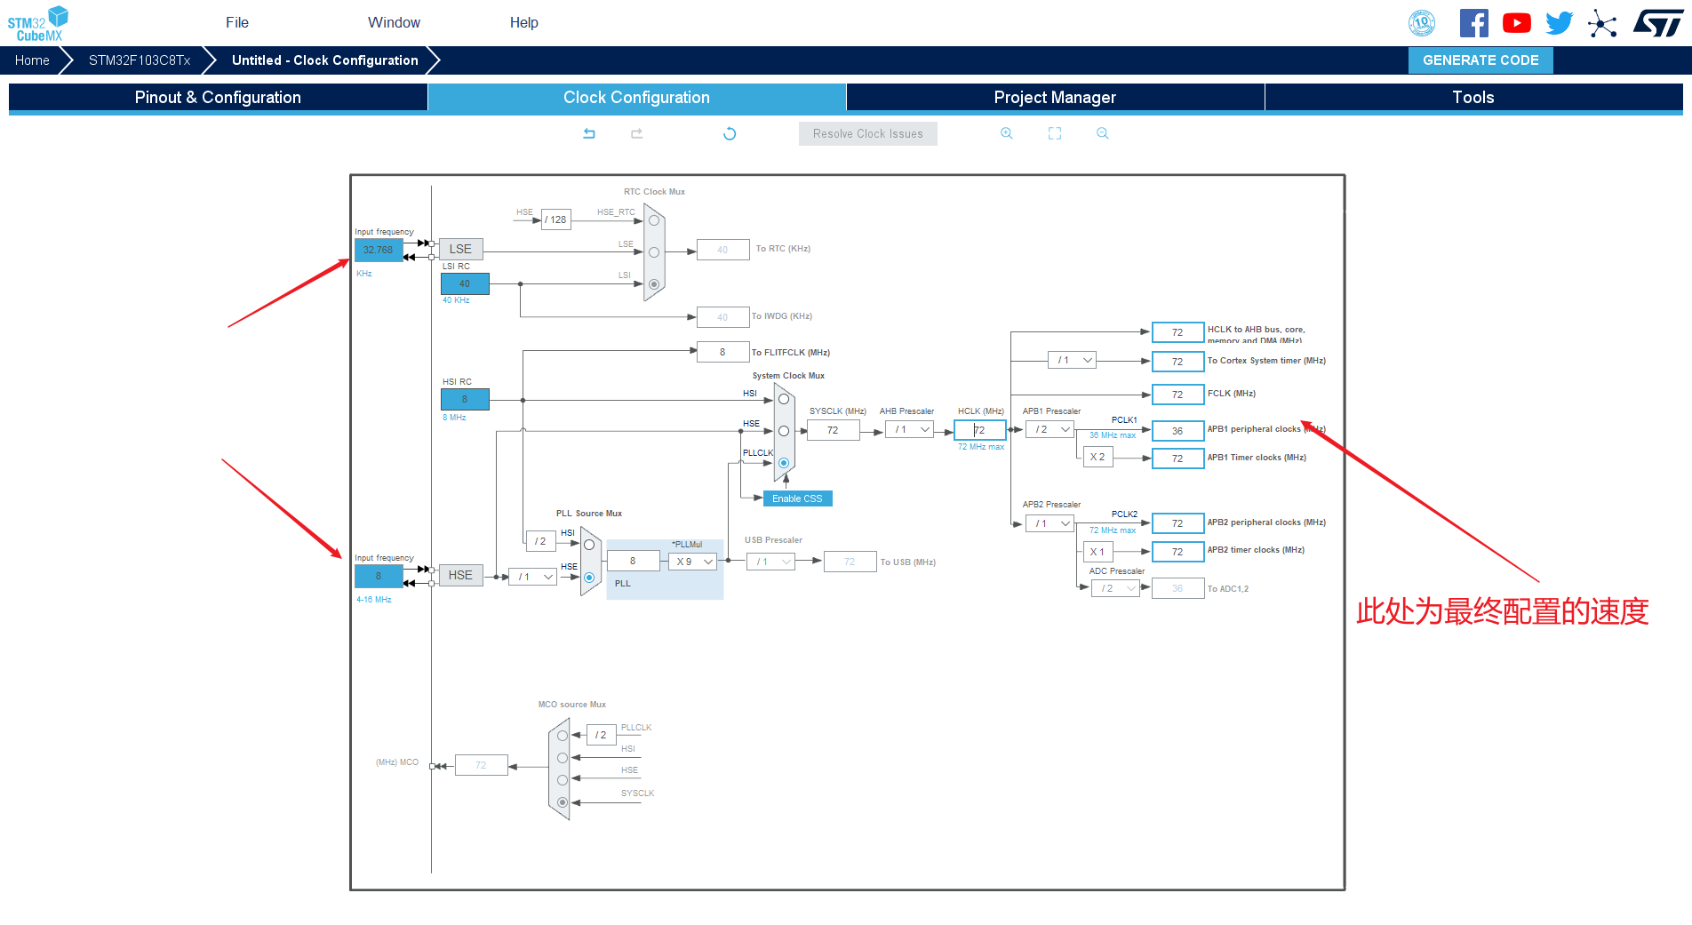Click HCLK to AHB bus value field

tap(1177, 332)
